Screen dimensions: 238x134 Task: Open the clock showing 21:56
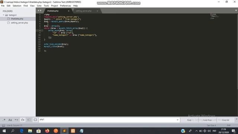tap(223, 131)
